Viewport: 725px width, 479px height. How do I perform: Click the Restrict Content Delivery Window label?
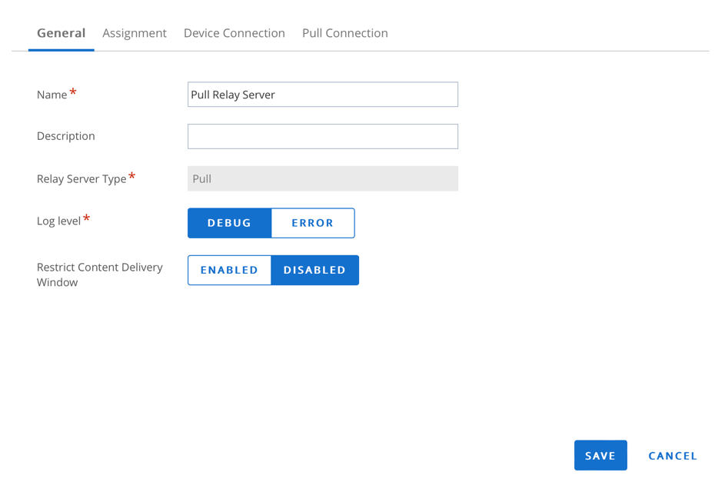point(99,274)
